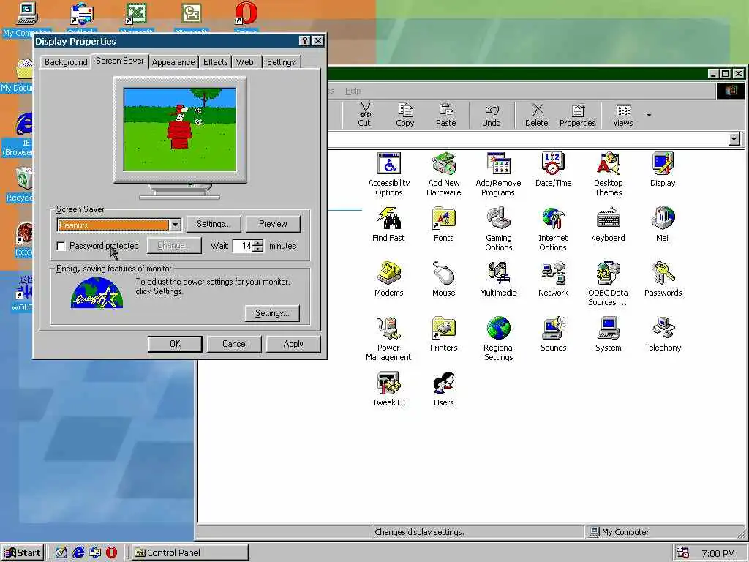Click the Undo toolbar button

[x=491, y=115]
